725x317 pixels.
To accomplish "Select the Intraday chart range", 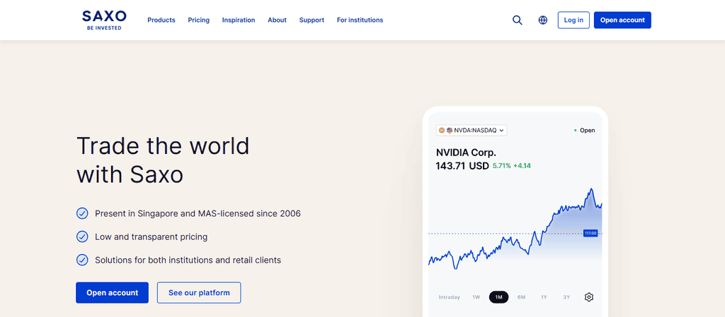I will [449, 297].
